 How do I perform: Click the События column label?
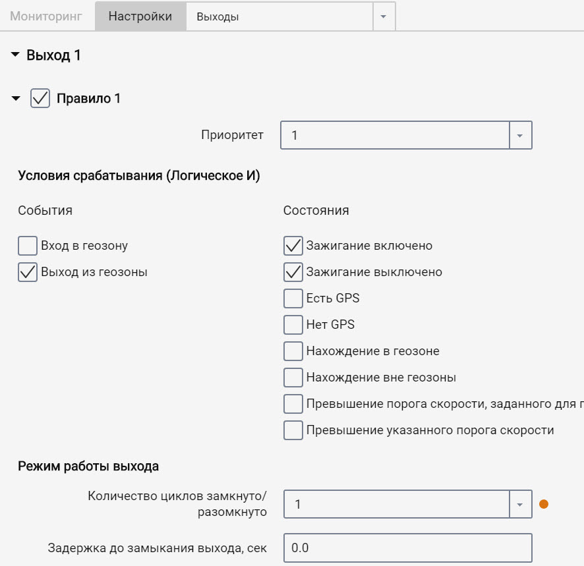click(45, 210)
